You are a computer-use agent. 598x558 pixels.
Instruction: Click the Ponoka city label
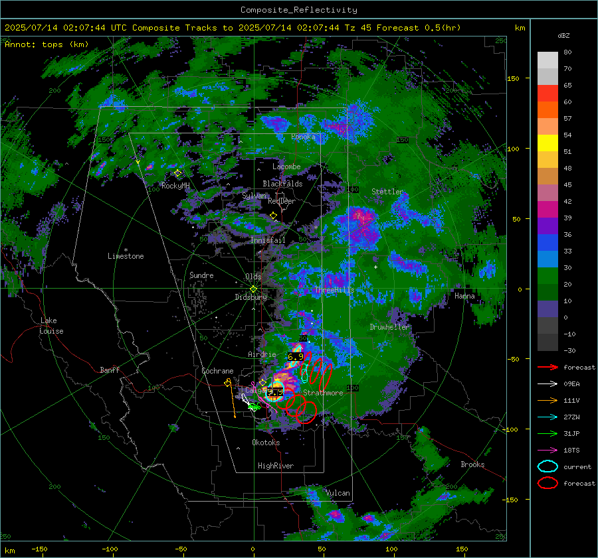[x=303, y=137]
